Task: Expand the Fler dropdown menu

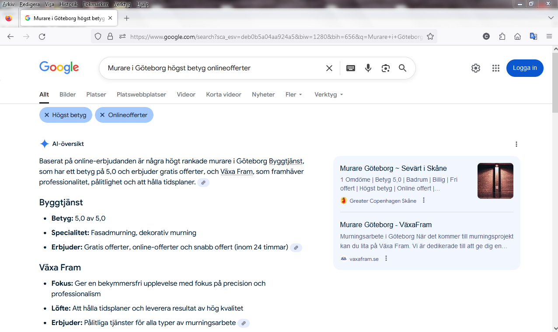Action: pos(294,94)
